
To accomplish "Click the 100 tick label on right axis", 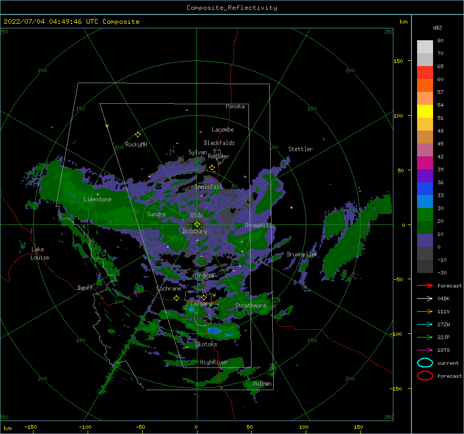I will pyautogui.click(x=398, y=116).
